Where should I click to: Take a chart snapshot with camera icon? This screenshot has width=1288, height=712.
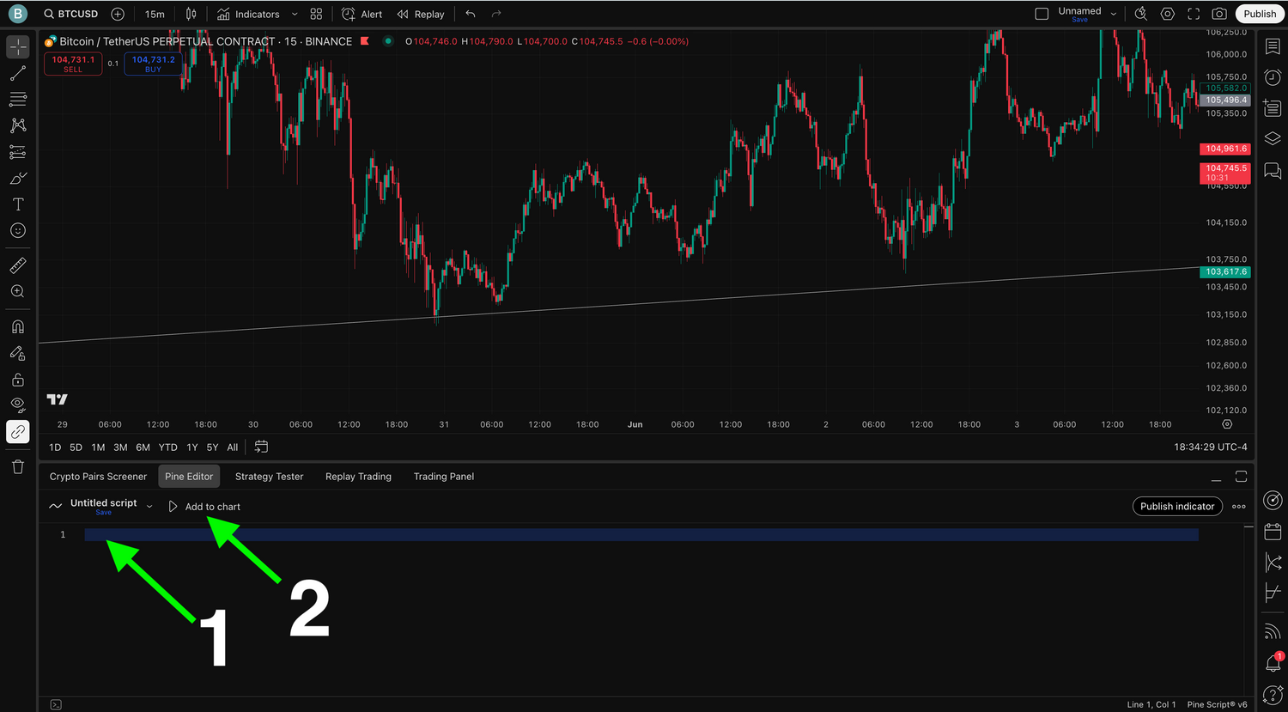point(1219,14)
